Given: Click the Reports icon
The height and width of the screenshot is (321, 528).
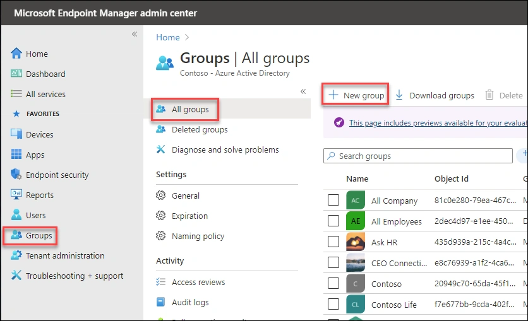Looking at the screenshot, I should (x=16, y=194).
